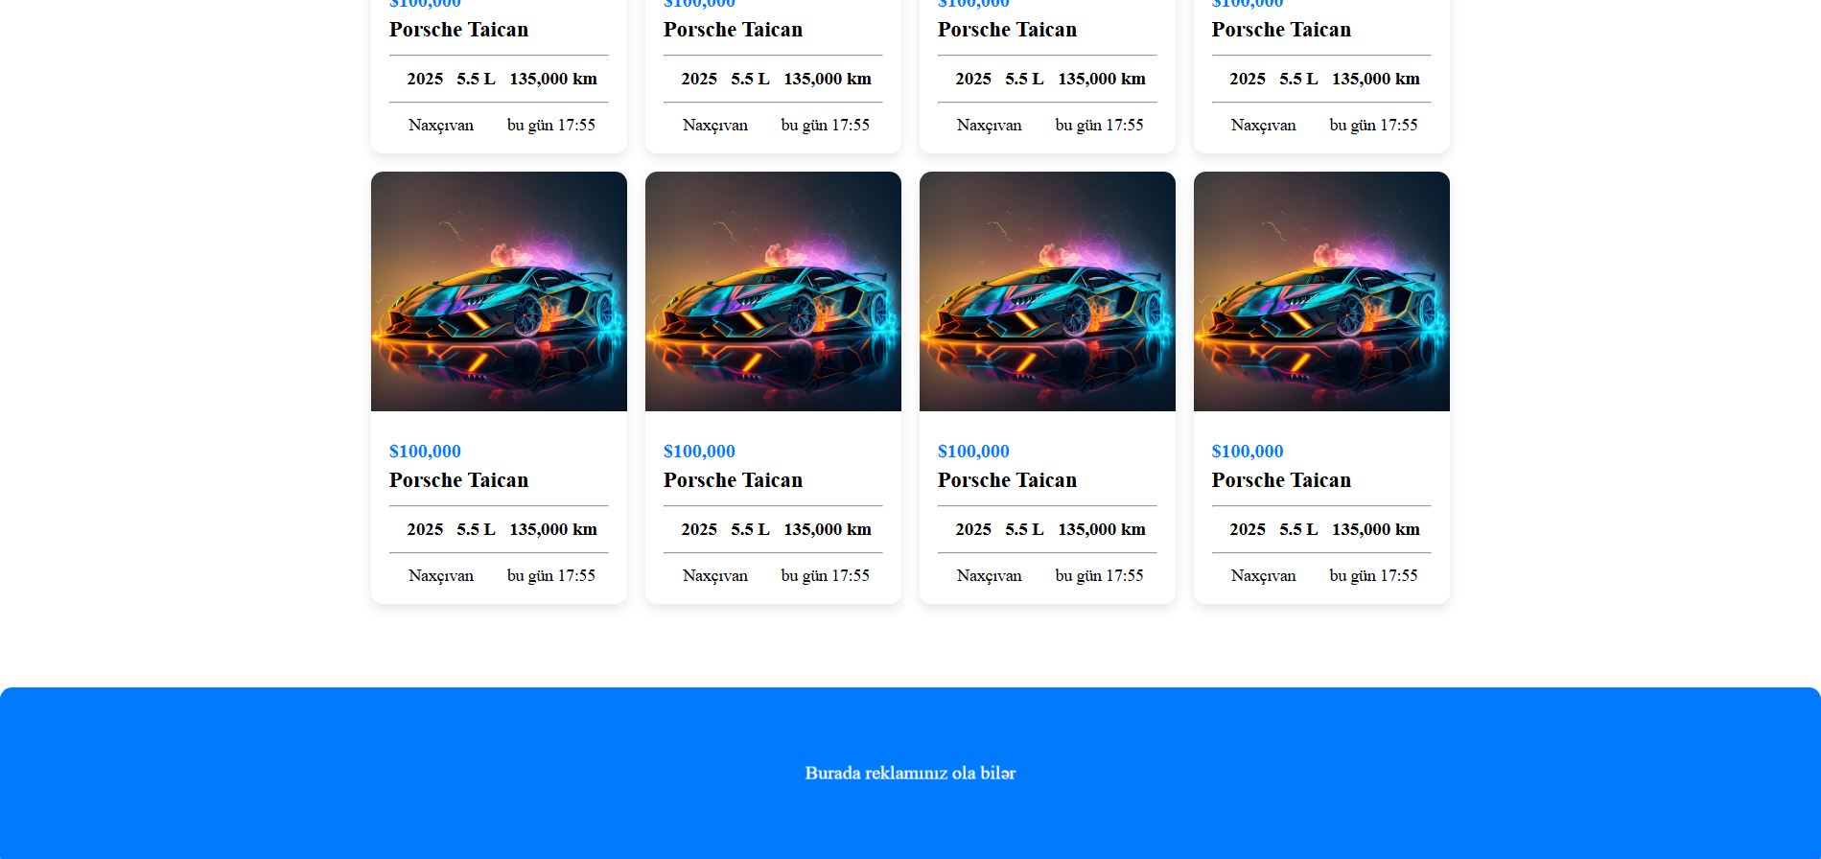Open Porsche Taican title in top row's first card
1821x859 pixels.
pyautogui.click(x=458, y=30)
